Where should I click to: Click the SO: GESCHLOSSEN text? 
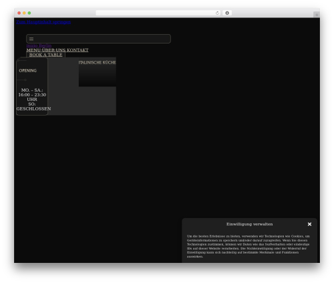click(33, 106)
